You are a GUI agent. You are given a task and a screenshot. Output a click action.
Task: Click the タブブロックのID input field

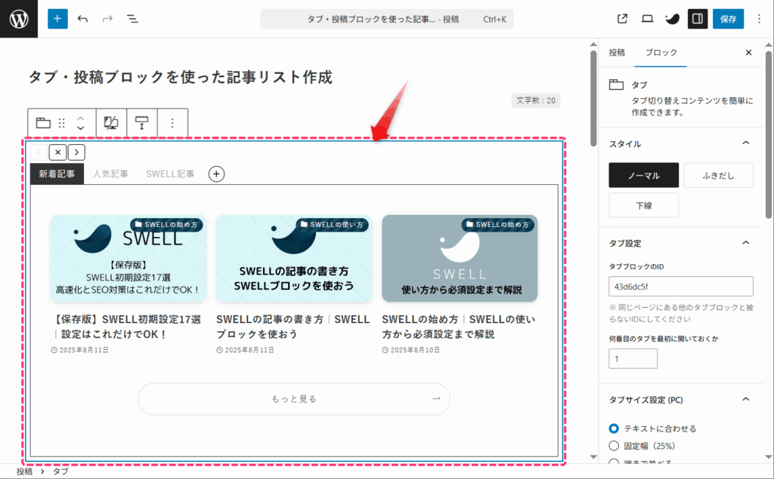coord(681,287)
